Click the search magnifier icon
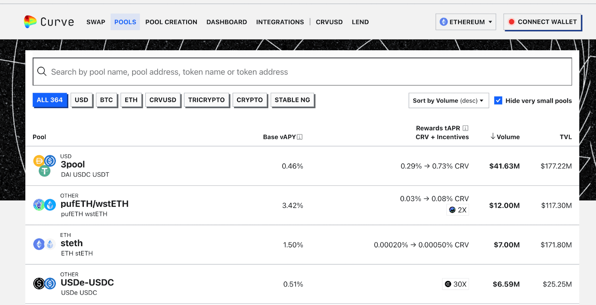Viewport: 596px width, 305px height. click(x=42, y=71)
